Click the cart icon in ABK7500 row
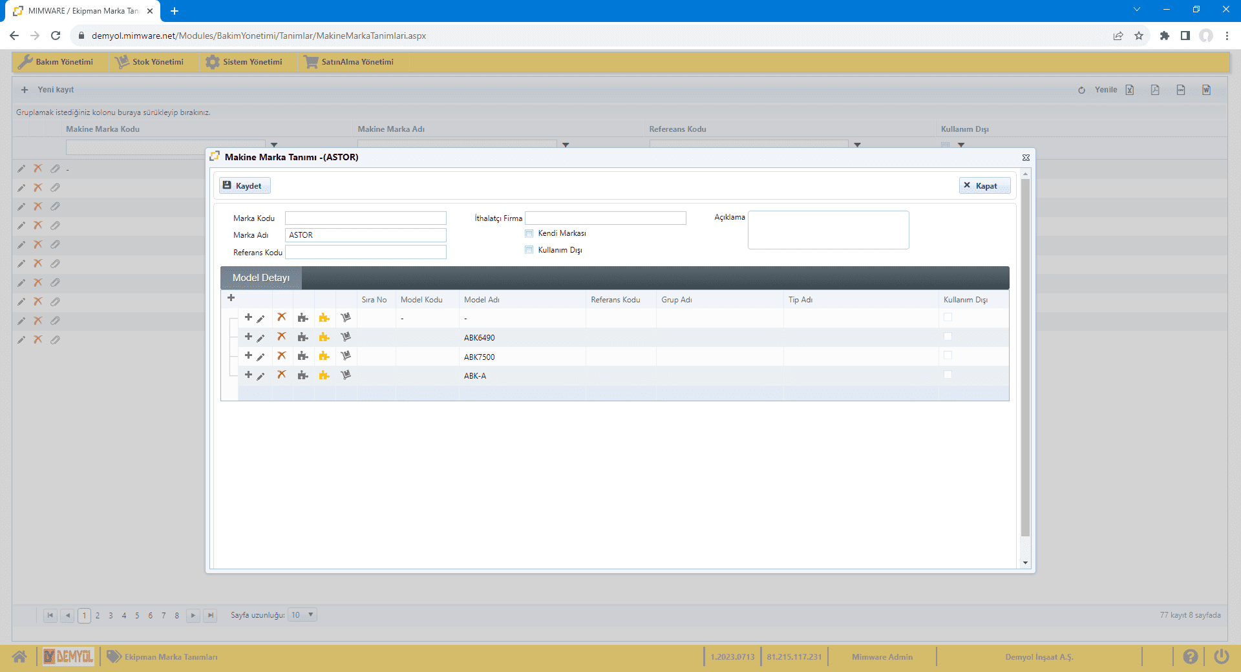Screen dimensions: 1241x672 346,356
